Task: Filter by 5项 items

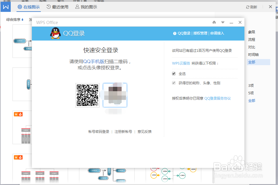Action: (251, 93)
